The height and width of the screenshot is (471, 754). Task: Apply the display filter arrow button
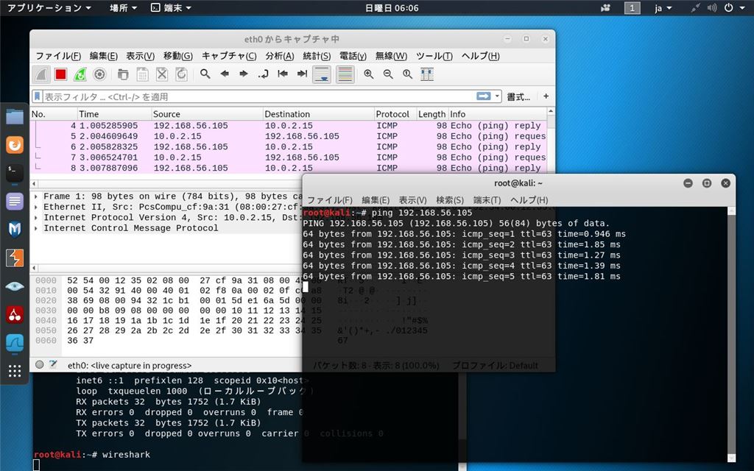click(483, 96)
